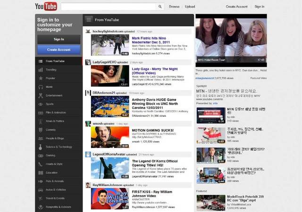Viewport: 302px width, 212px height.
Task: Click the Comedy mask icon
Action: 41,130
